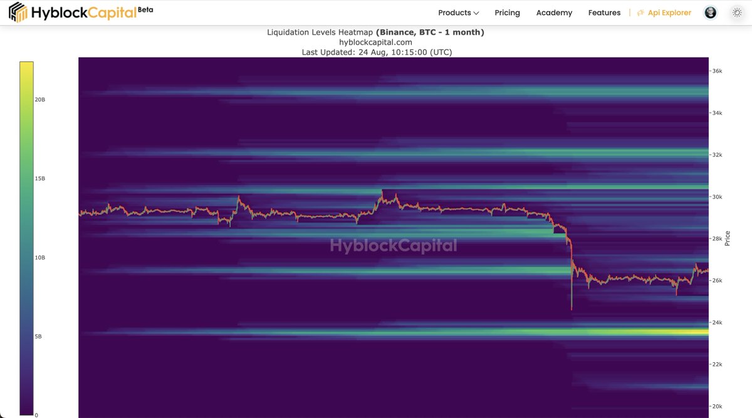Viewport: 752px width, 418px height.
Task: Click the 36k price axis label
Action: pyautogui.click(x=717, y=71)
